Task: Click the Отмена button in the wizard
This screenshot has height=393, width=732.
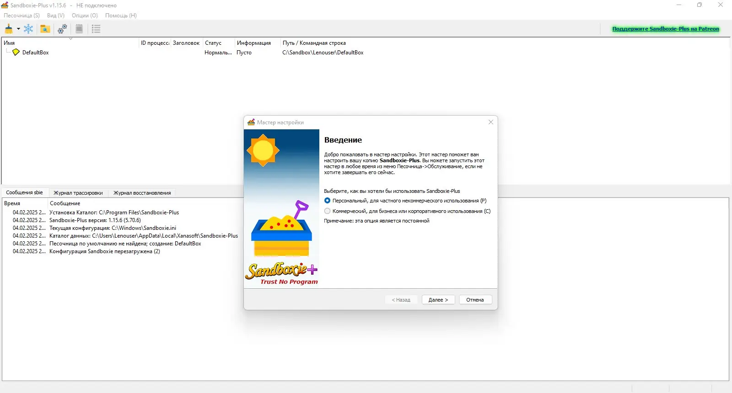Action: click(x=475, y=300)
